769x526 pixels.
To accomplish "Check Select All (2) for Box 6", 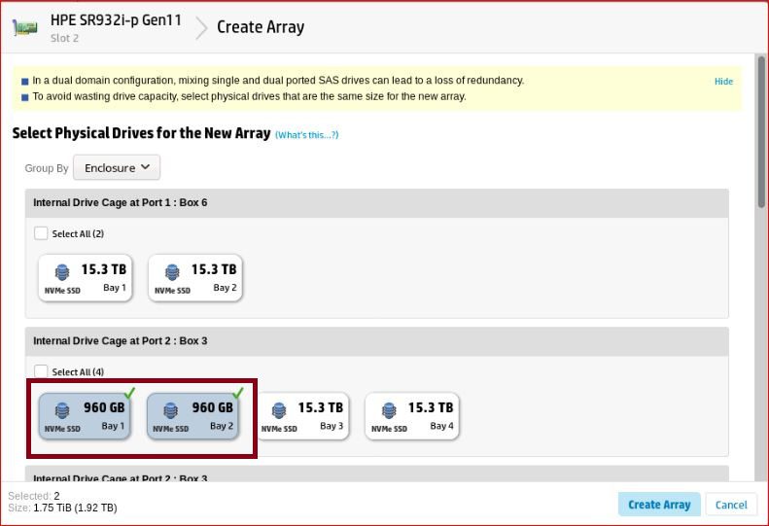I will point(41,233).
